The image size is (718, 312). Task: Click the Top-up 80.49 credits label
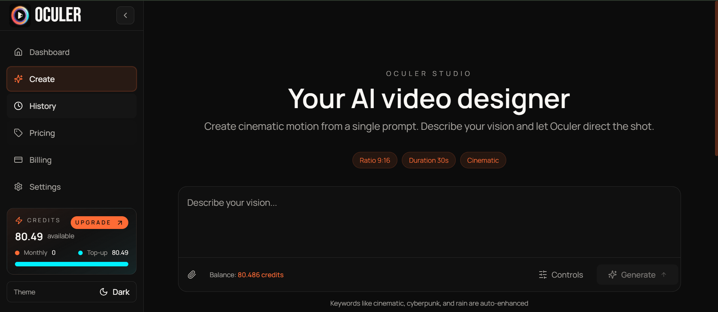point(103,253)
